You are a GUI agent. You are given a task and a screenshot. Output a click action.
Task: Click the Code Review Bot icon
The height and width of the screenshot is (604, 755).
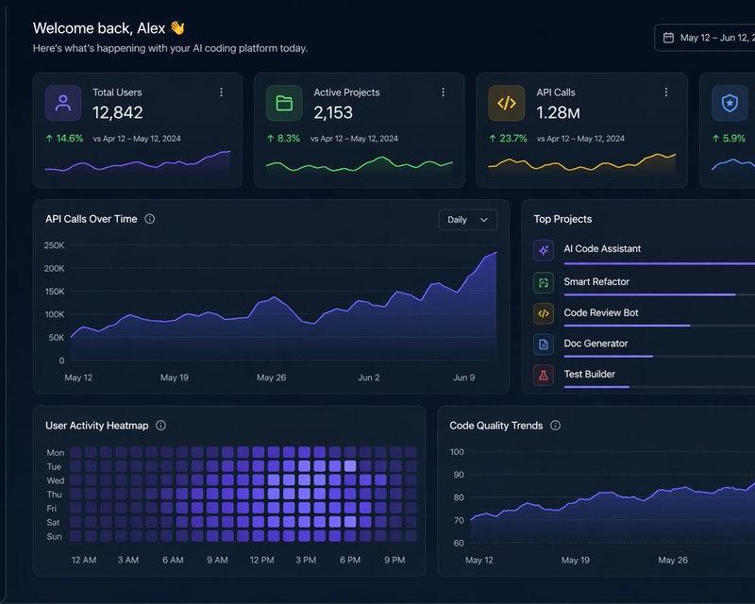(x=544, y=313)
